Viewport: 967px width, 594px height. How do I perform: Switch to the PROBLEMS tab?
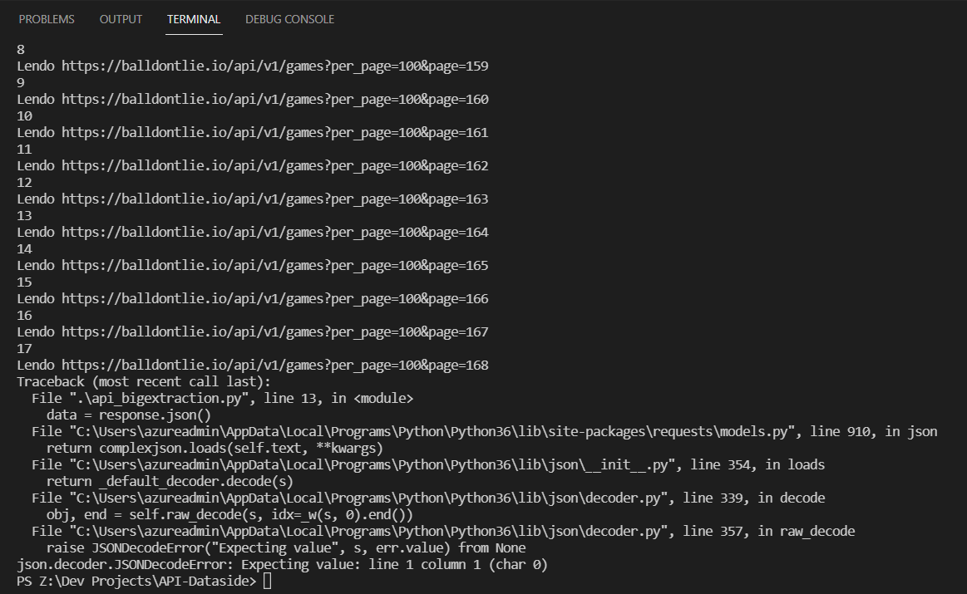coord(47,19)
